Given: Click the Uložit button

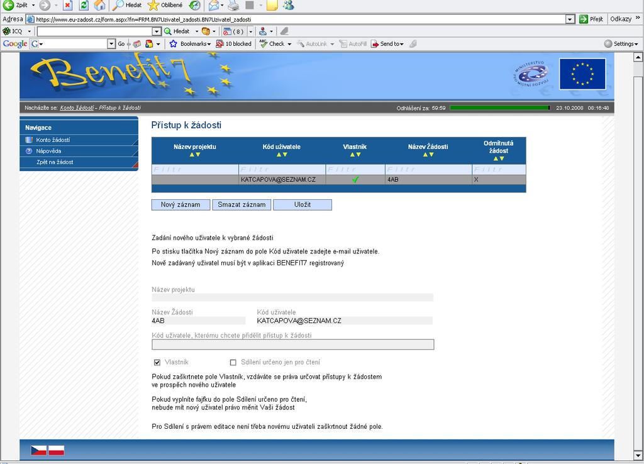Looking at the screenshot, I should pos(303,204).
